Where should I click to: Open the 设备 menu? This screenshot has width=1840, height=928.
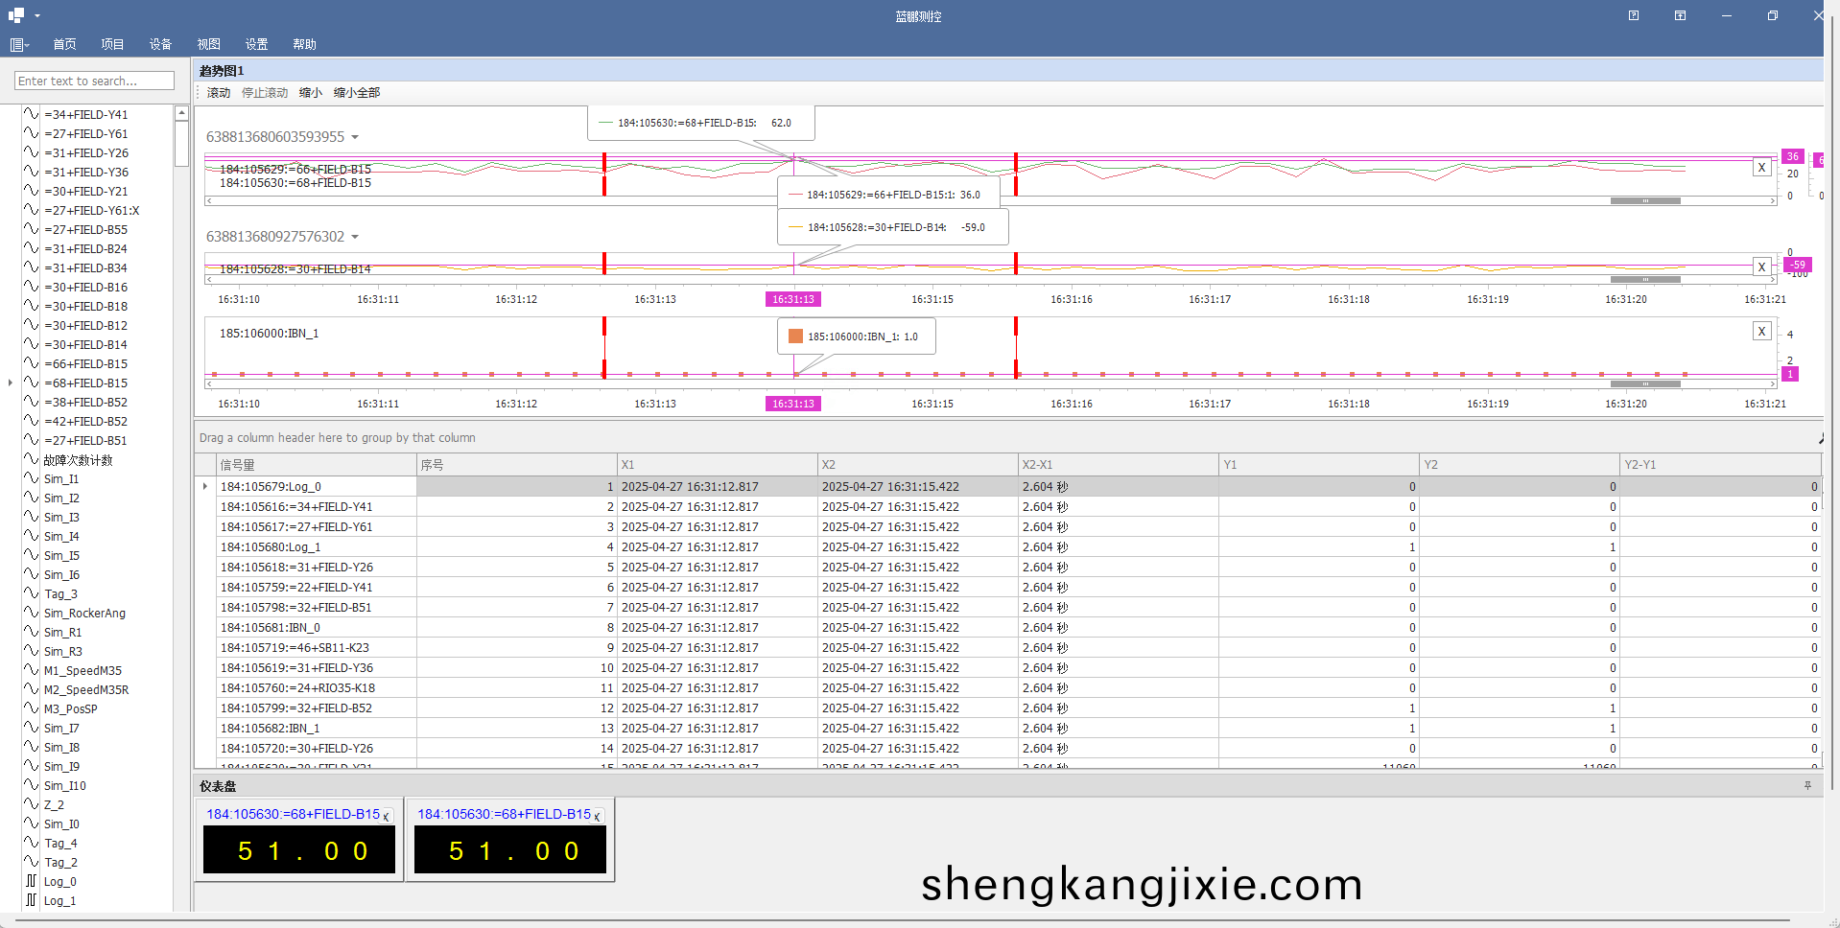(160, 44)
